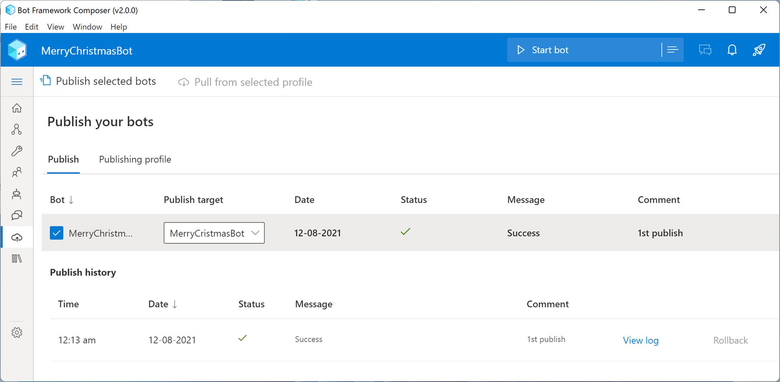Open the Package manager library icon

coord(17,259)
